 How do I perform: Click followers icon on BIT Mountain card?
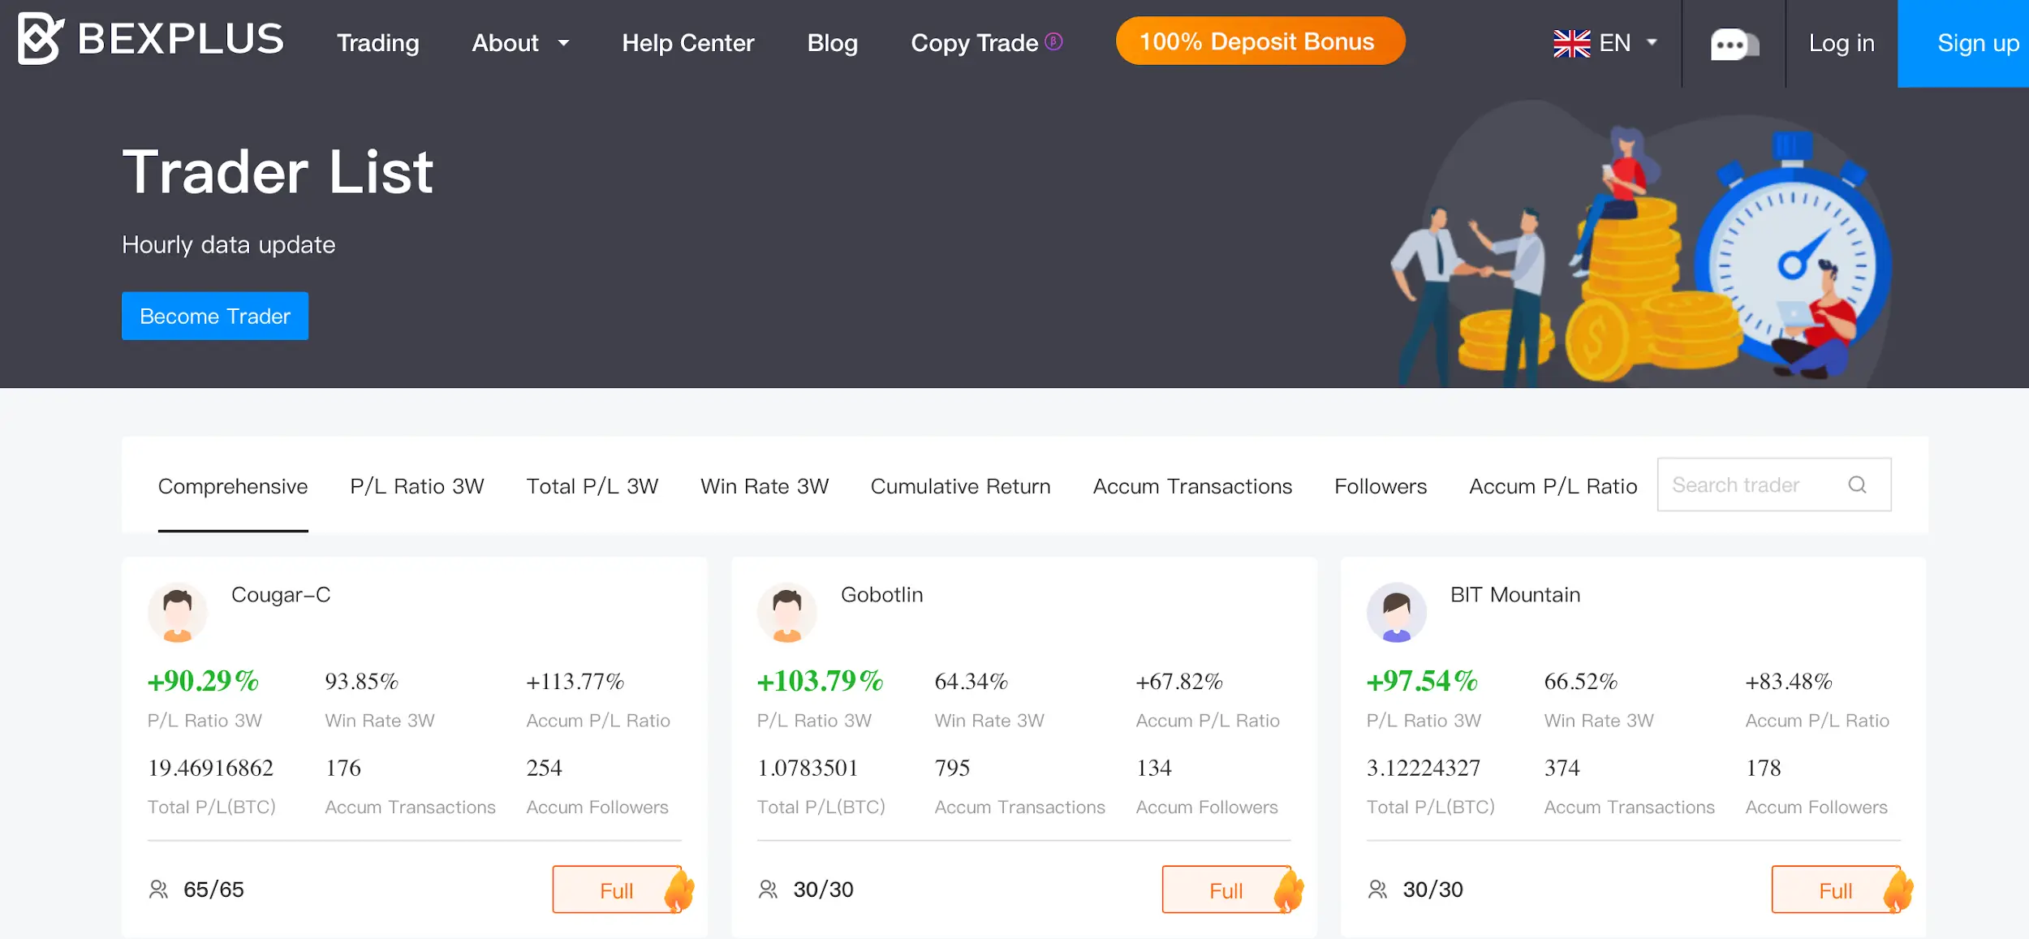coord(1377,889)
